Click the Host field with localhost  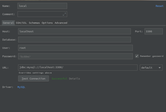coord(74,32)
